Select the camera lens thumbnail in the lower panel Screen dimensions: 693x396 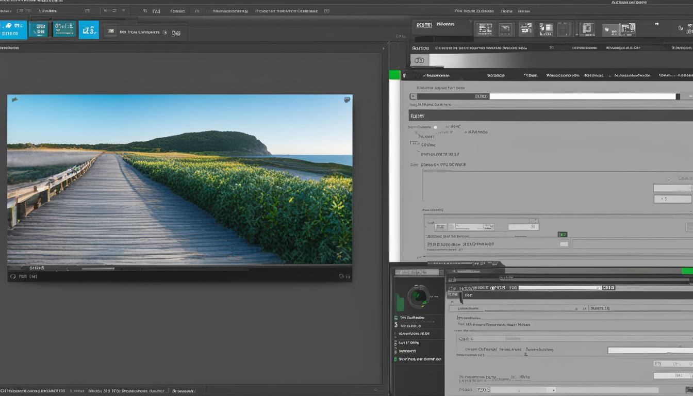[x=419, y=295]
